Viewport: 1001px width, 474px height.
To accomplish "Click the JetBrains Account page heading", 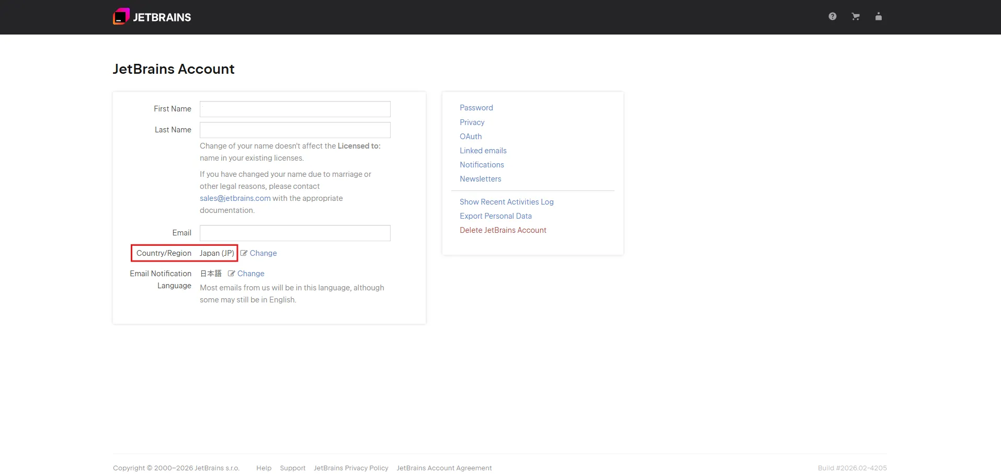I will [x=174, y=69].
